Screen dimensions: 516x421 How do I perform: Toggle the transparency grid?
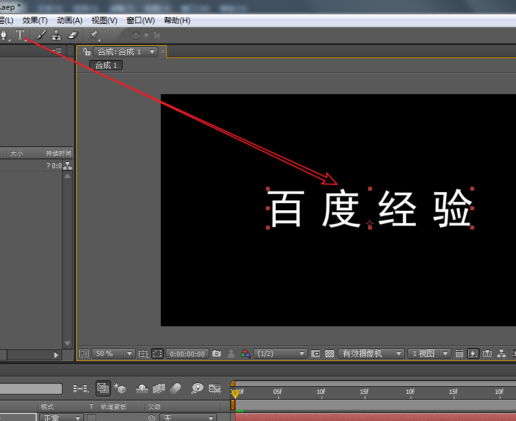[330, 353]
